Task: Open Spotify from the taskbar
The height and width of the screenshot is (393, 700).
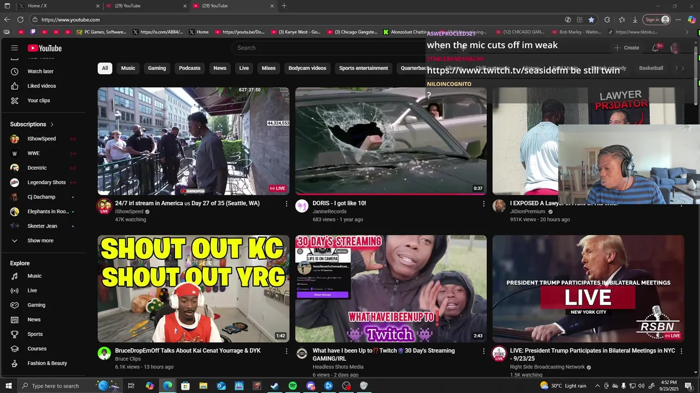Action: coord(293,386)
